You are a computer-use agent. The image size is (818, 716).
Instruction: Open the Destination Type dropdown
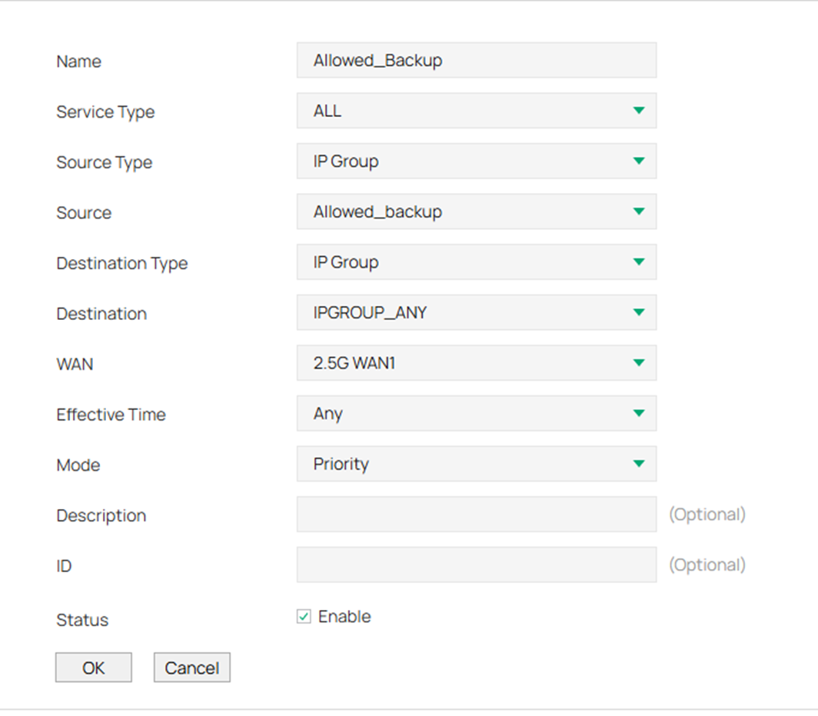pos(477,262)
